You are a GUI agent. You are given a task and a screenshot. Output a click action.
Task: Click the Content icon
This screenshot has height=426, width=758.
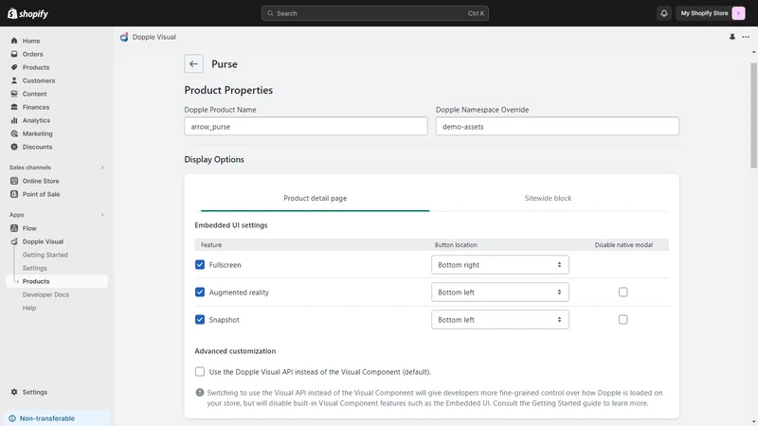(14, 94)
